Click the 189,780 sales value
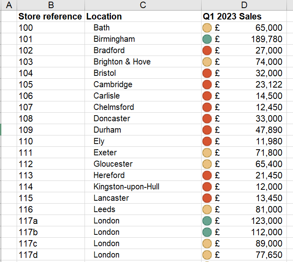Viewport: 293px width, 262px height. point(269,39)
